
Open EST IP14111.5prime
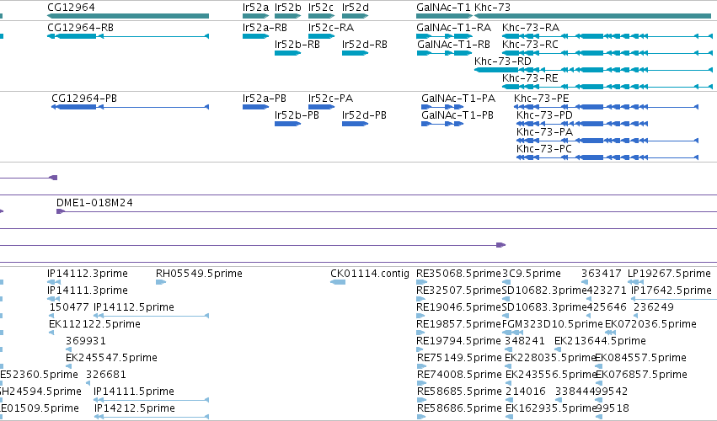133,392
